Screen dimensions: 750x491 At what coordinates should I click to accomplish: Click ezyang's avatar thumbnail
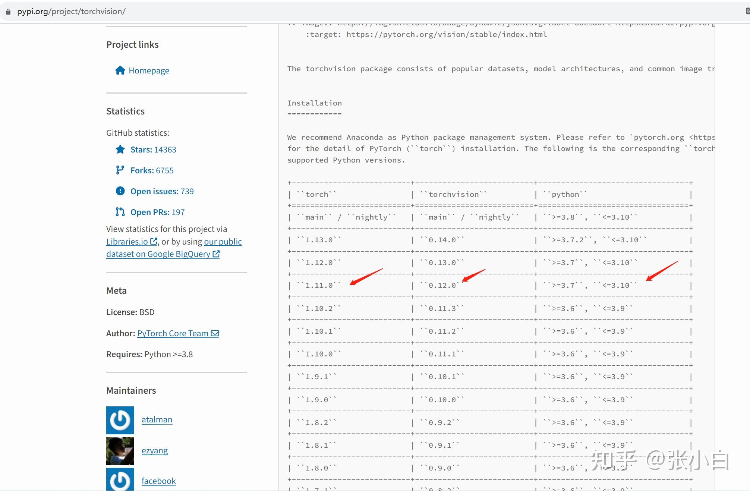pos(120,451)
